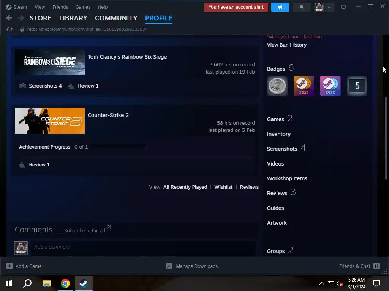View All Recently Played games
The height and width of the screenshot is (291, 389).
(x=185, y=187)
